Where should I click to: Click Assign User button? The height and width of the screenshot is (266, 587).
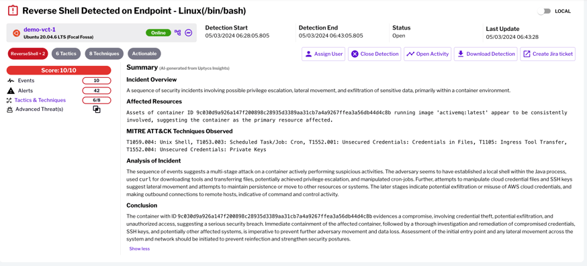coord(324,54)
